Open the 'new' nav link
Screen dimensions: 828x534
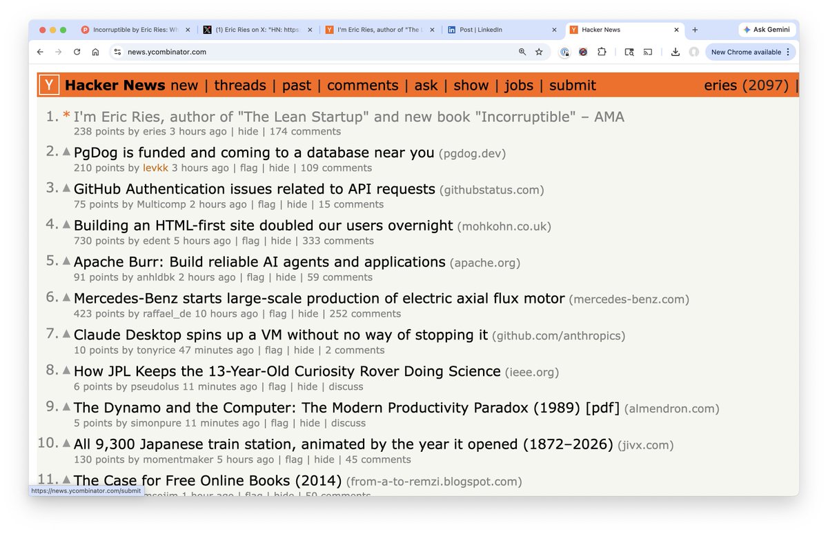pyautogui.click(x=184, y=85)
